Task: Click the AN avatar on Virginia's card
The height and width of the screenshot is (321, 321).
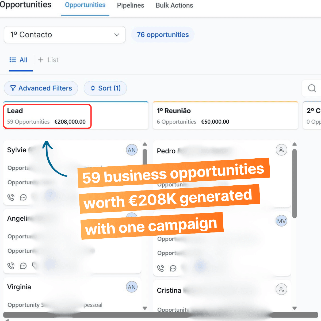Action: (132, 287)
